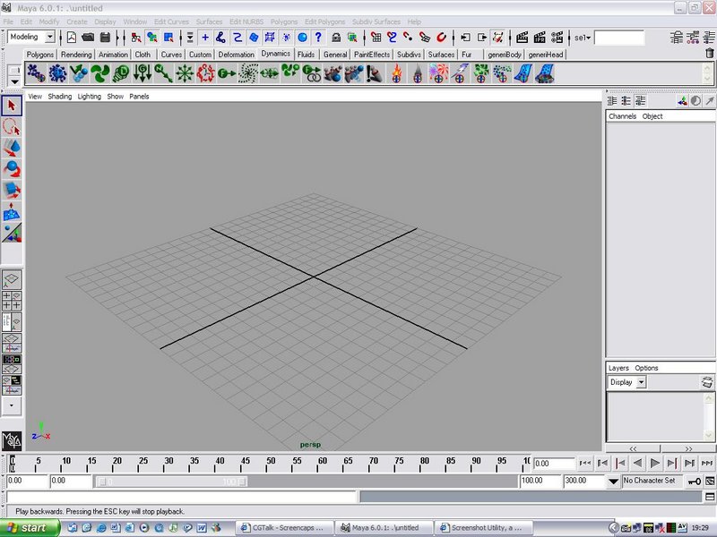Open the Edit Polygons menu
This screenshot has width=717, height=537.
coord(324,21)
